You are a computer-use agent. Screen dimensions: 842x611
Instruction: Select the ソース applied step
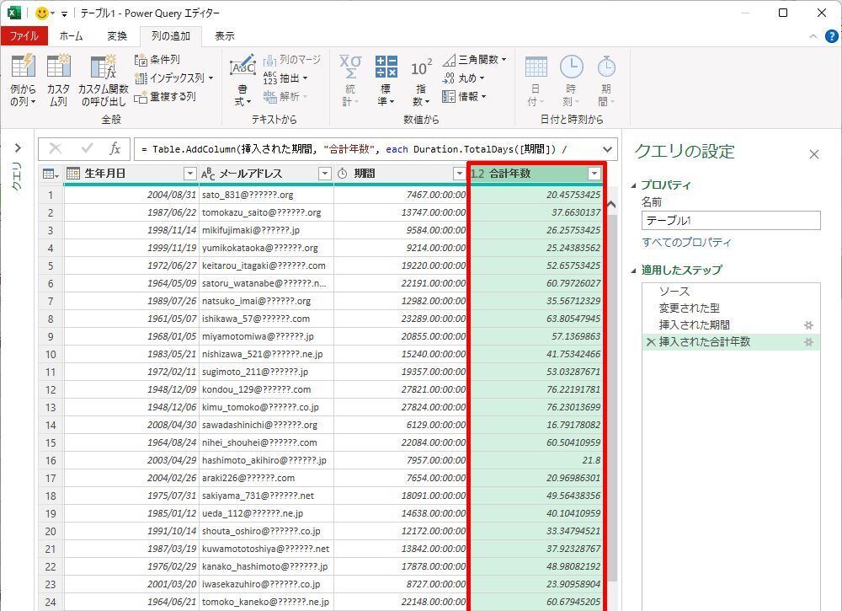pos(674,292)
